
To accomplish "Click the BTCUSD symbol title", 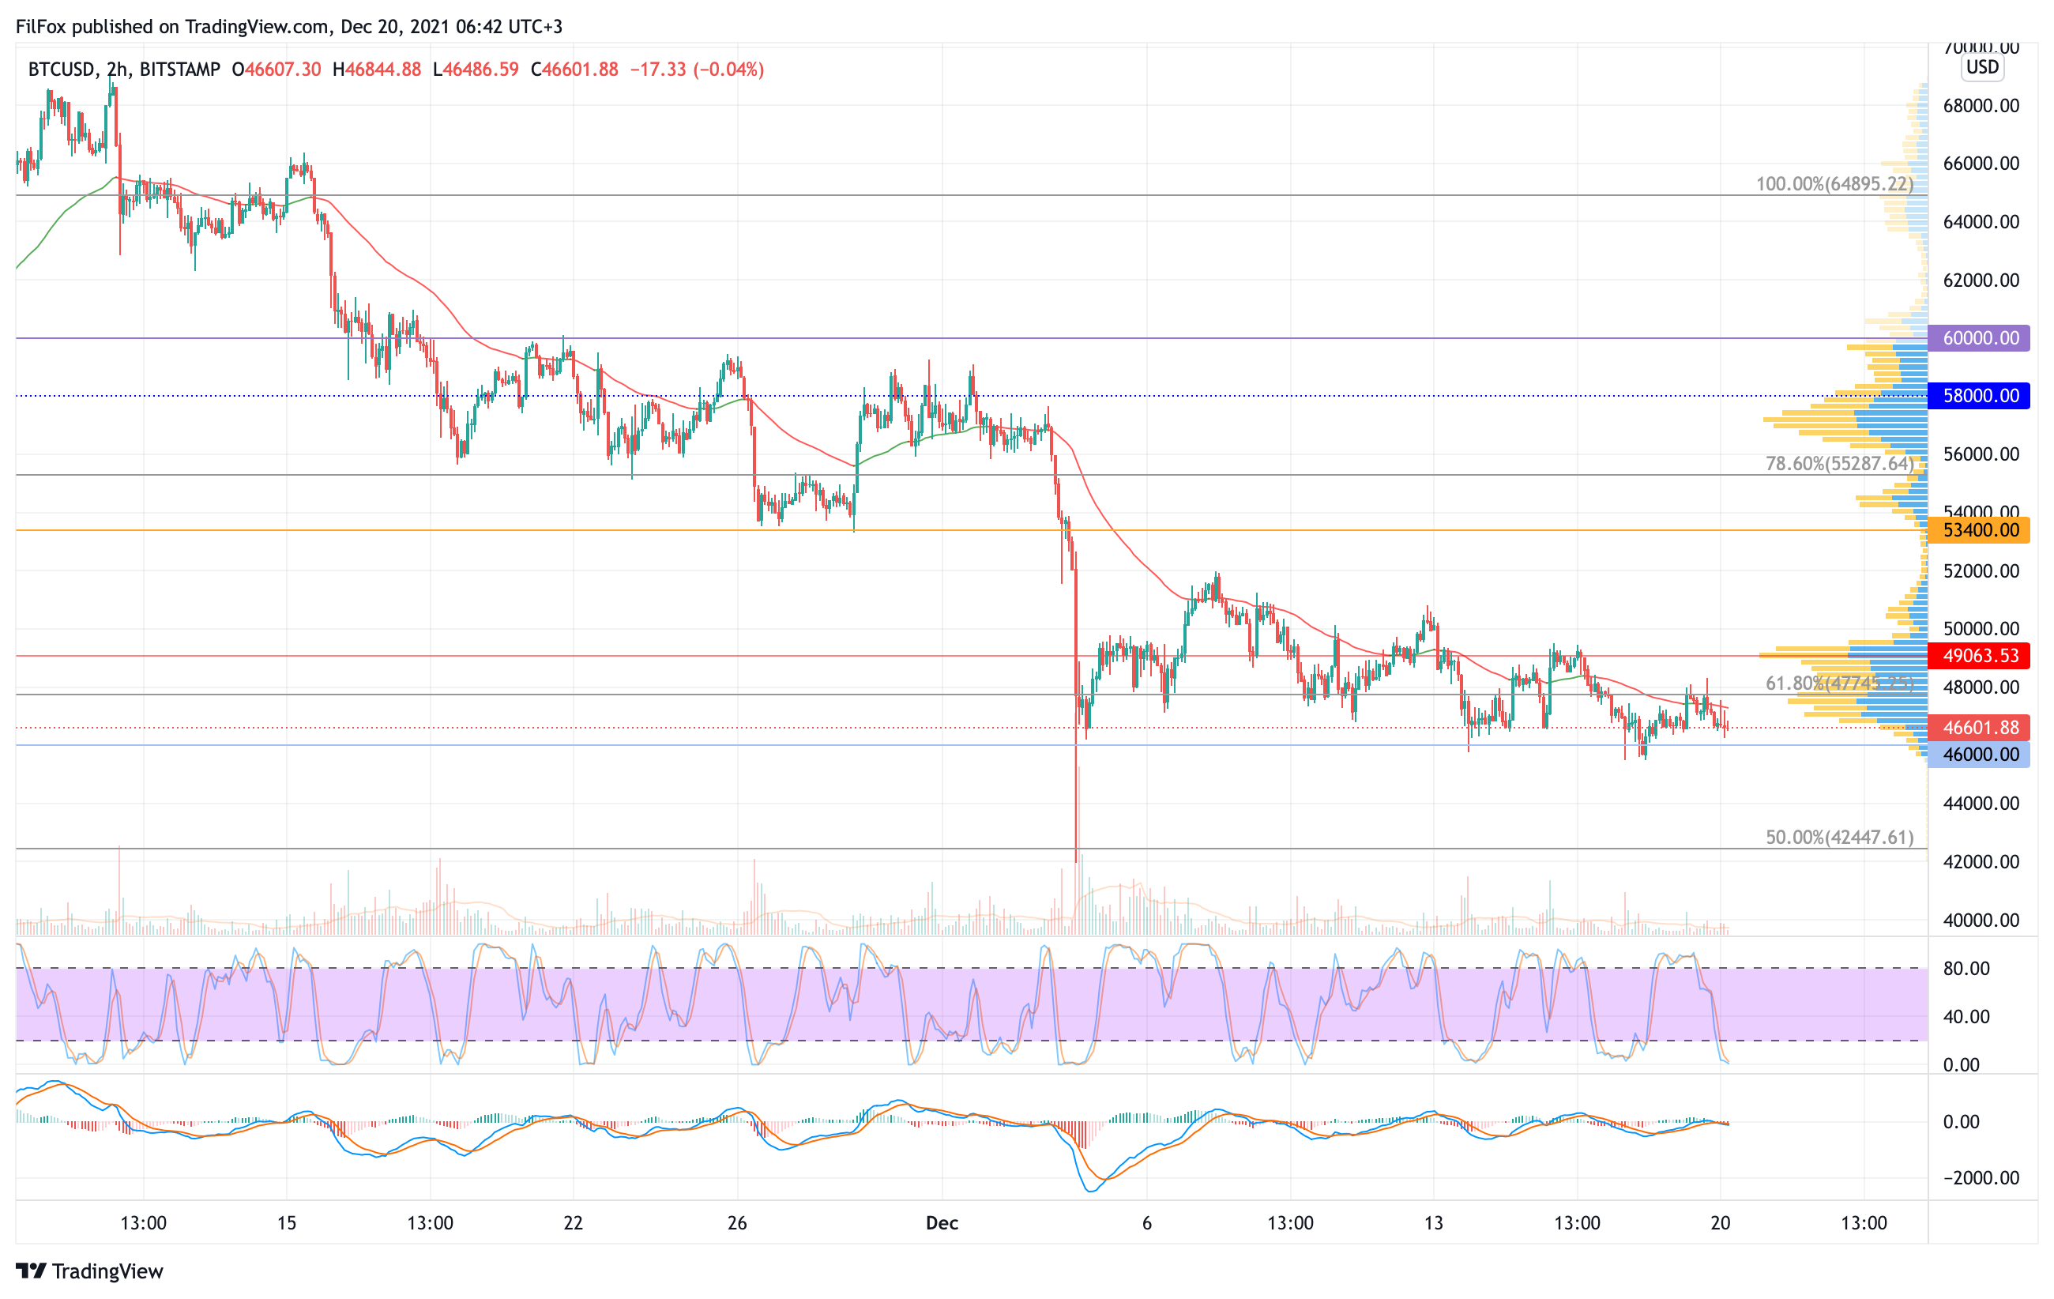I will pos(62,69).
